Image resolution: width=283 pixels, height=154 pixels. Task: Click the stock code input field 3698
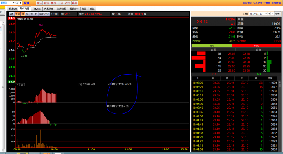click(x=6, y=3)
